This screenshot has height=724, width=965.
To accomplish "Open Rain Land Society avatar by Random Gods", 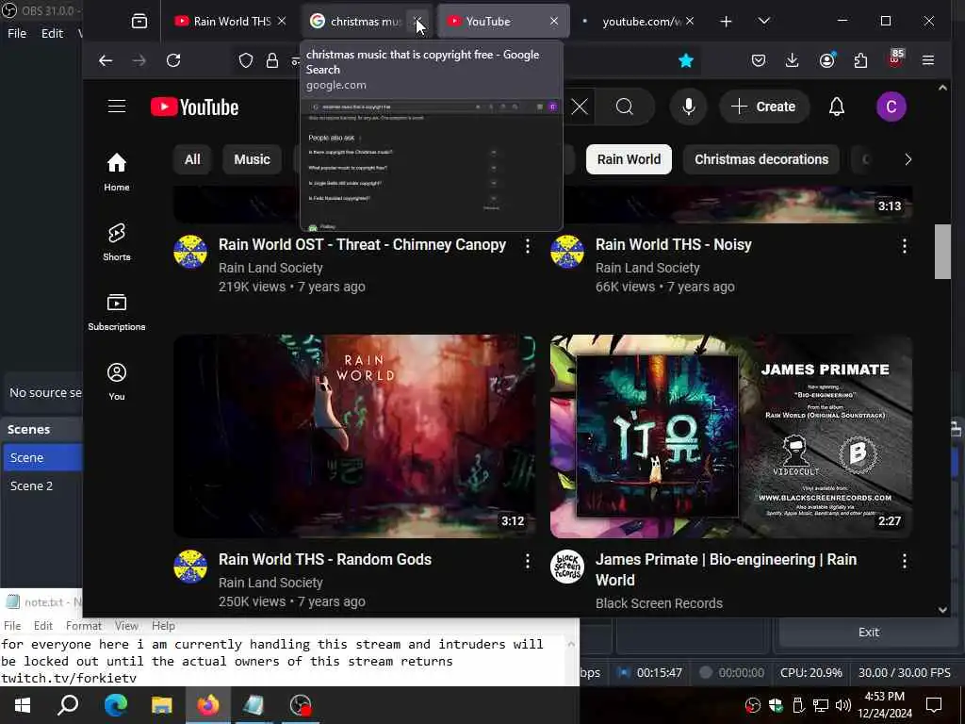I will pos(190,567).
